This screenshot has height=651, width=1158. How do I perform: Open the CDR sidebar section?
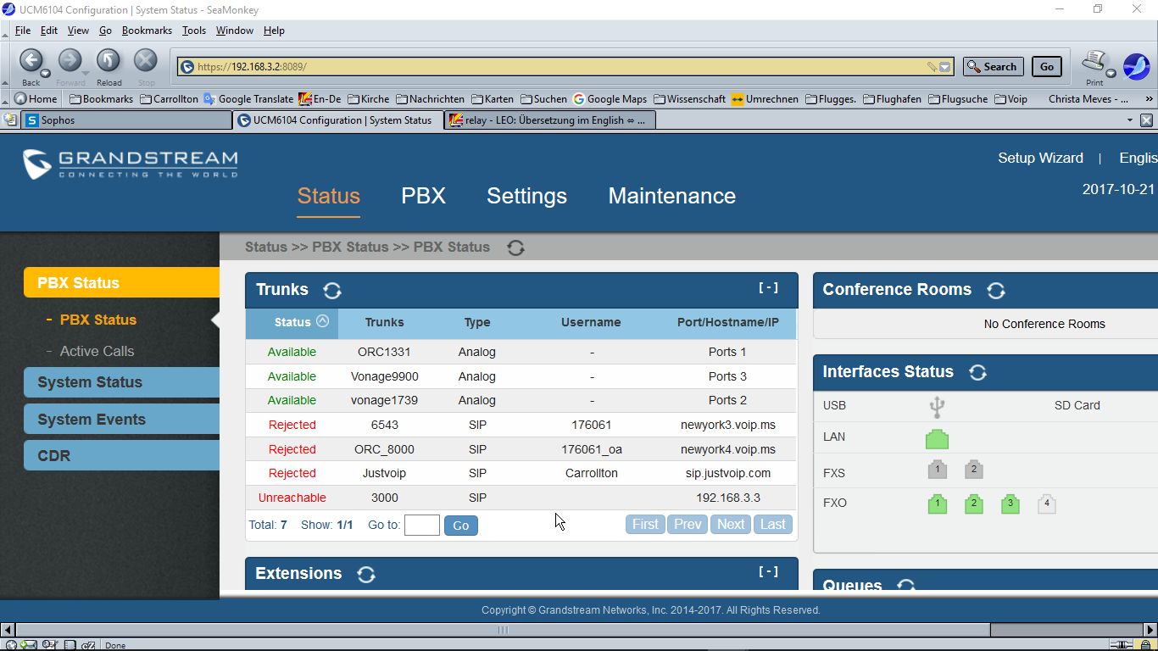[121, 456]
